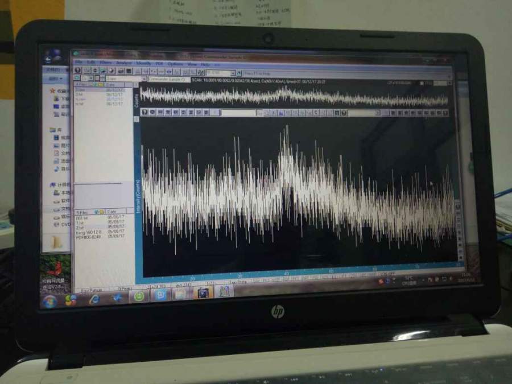This screenshot has height=384, width=512.
Task: Click the colorful ball icon beside Start button
Action: pos(71,300)
